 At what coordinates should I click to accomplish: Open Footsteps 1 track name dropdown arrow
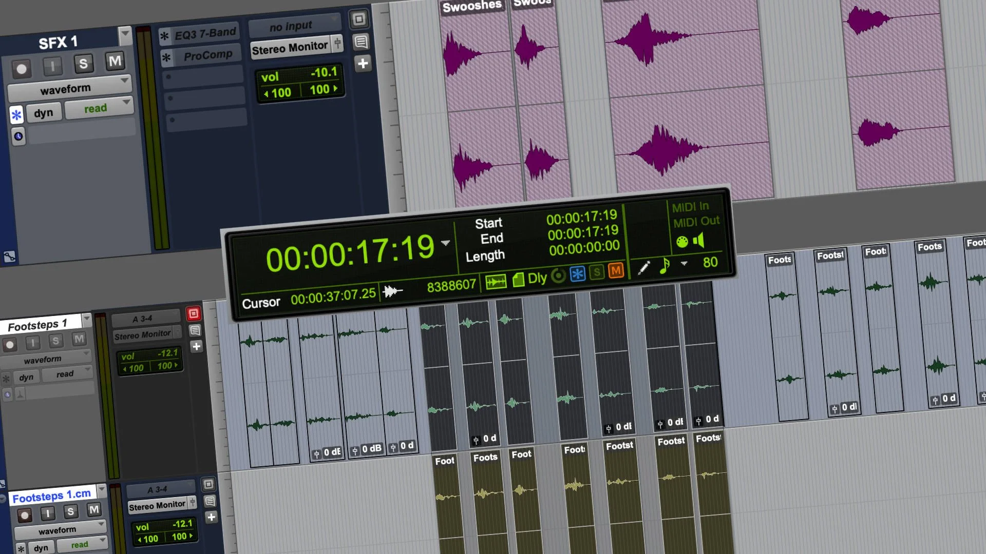point(86,319)
